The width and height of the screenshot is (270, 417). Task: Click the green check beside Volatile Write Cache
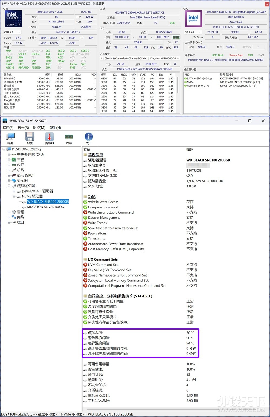click(x=85, y=202)
